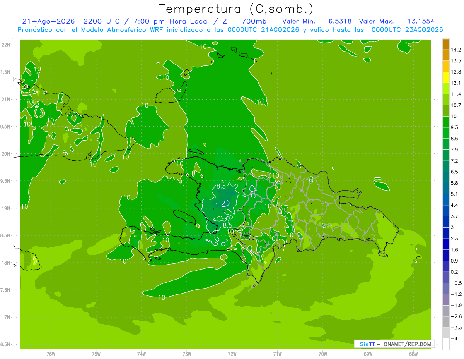This screenshot has width=464, height=359.
Task: Click the colorbar value '-0.5'
Action: [x=456, y=283]
